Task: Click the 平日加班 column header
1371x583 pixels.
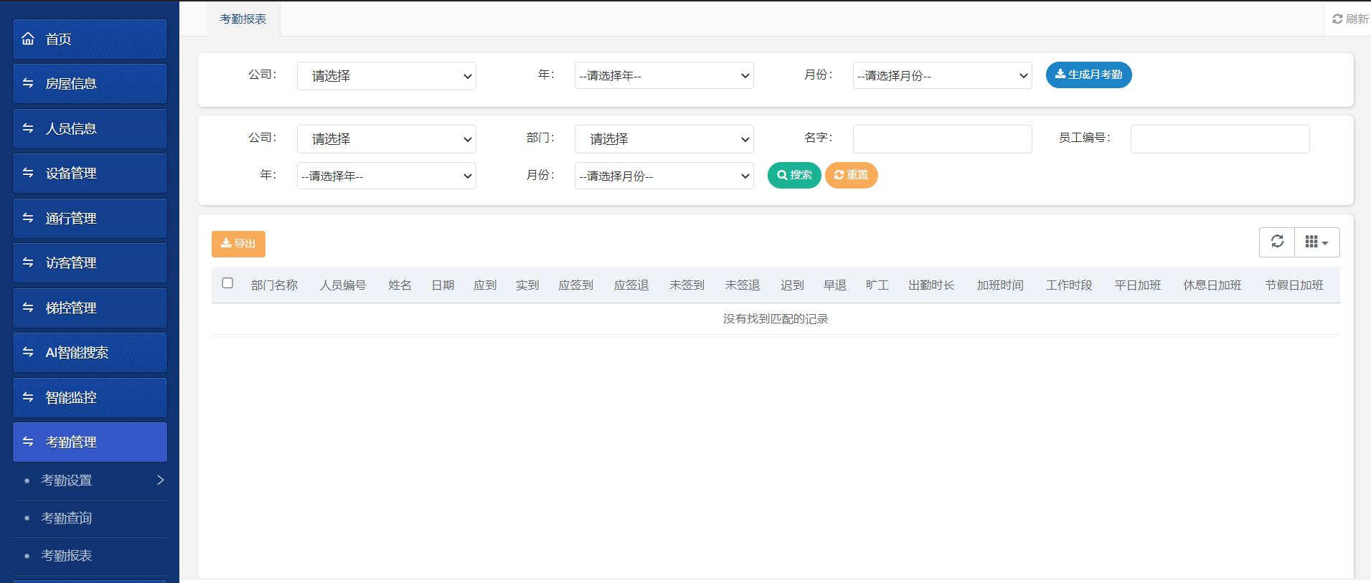Action: click(x=1138, y=285)
